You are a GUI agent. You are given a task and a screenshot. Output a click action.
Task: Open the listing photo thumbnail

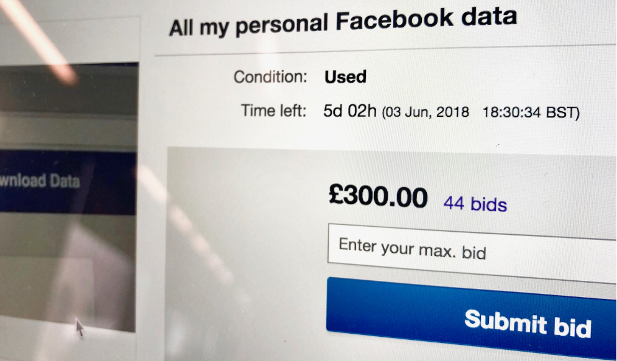pyautogui.click(x=68, y=197)
